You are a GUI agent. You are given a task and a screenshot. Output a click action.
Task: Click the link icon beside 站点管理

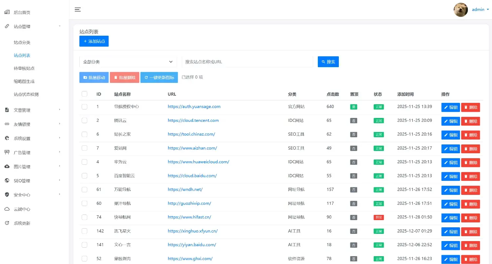coord(7,27)
